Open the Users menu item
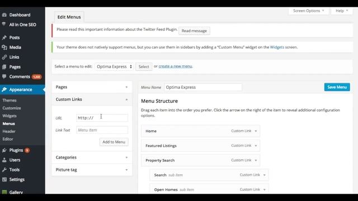358x201 pixels. 15,160
